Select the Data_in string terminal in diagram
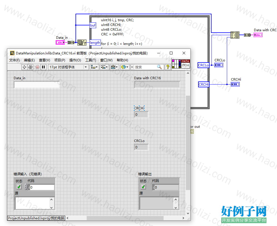Screen dimensions: 277x226 [x=60, y=42]
